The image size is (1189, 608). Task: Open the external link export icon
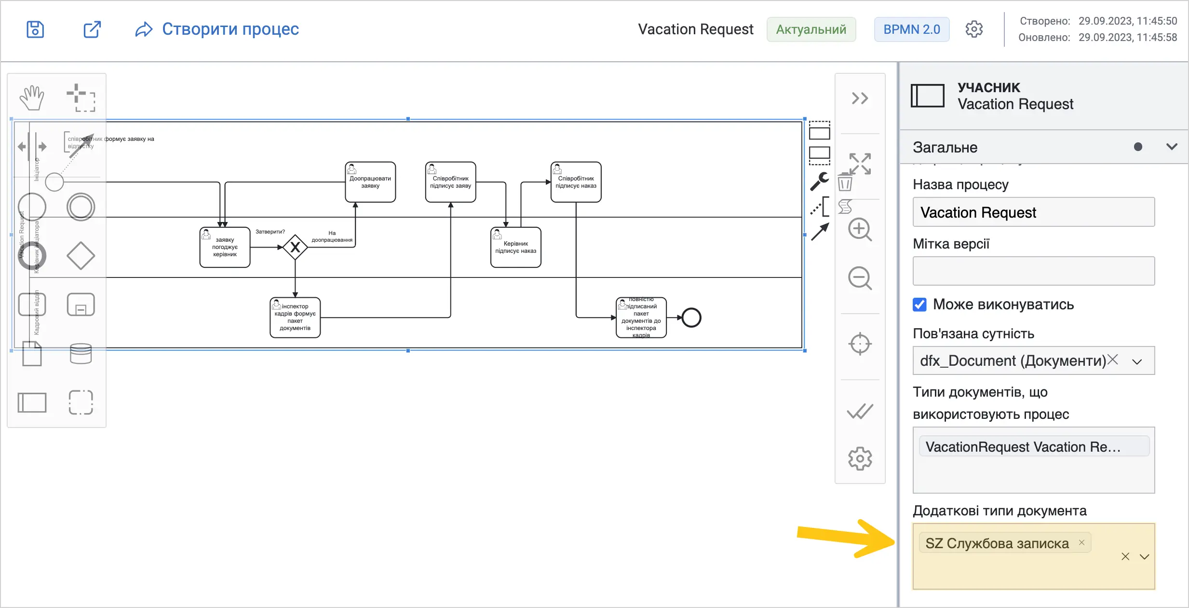pyautogui.click(x=92, y=29)
